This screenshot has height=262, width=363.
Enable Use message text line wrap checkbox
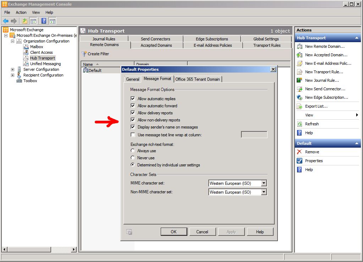click(133, 135)
